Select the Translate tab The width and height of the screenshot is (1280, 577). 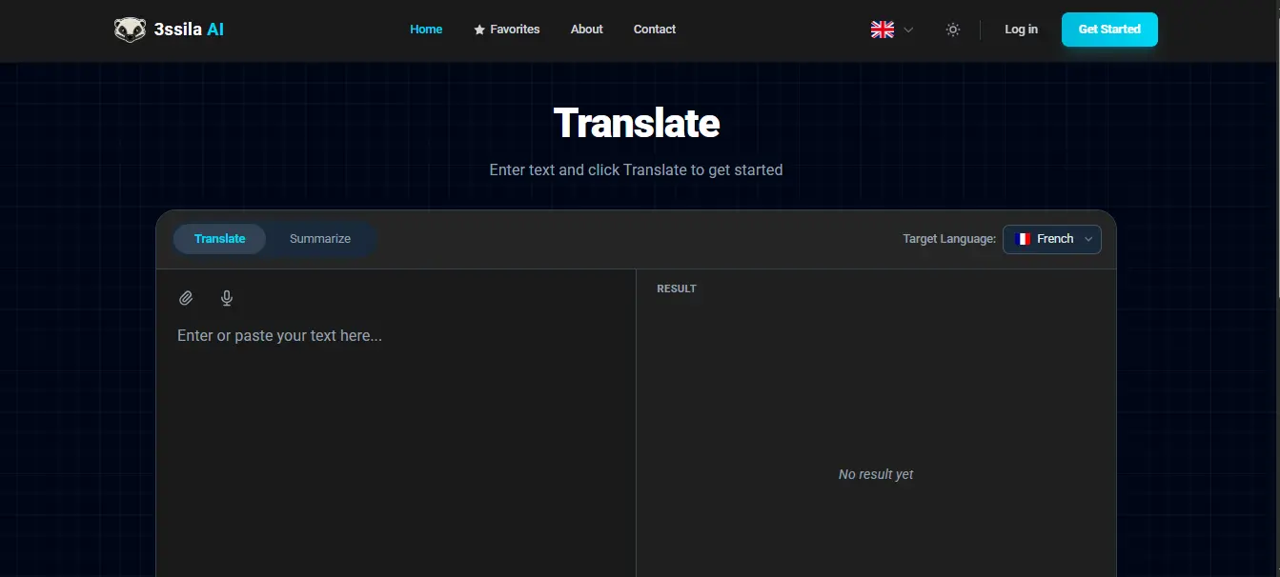click(x=219, y=239)
